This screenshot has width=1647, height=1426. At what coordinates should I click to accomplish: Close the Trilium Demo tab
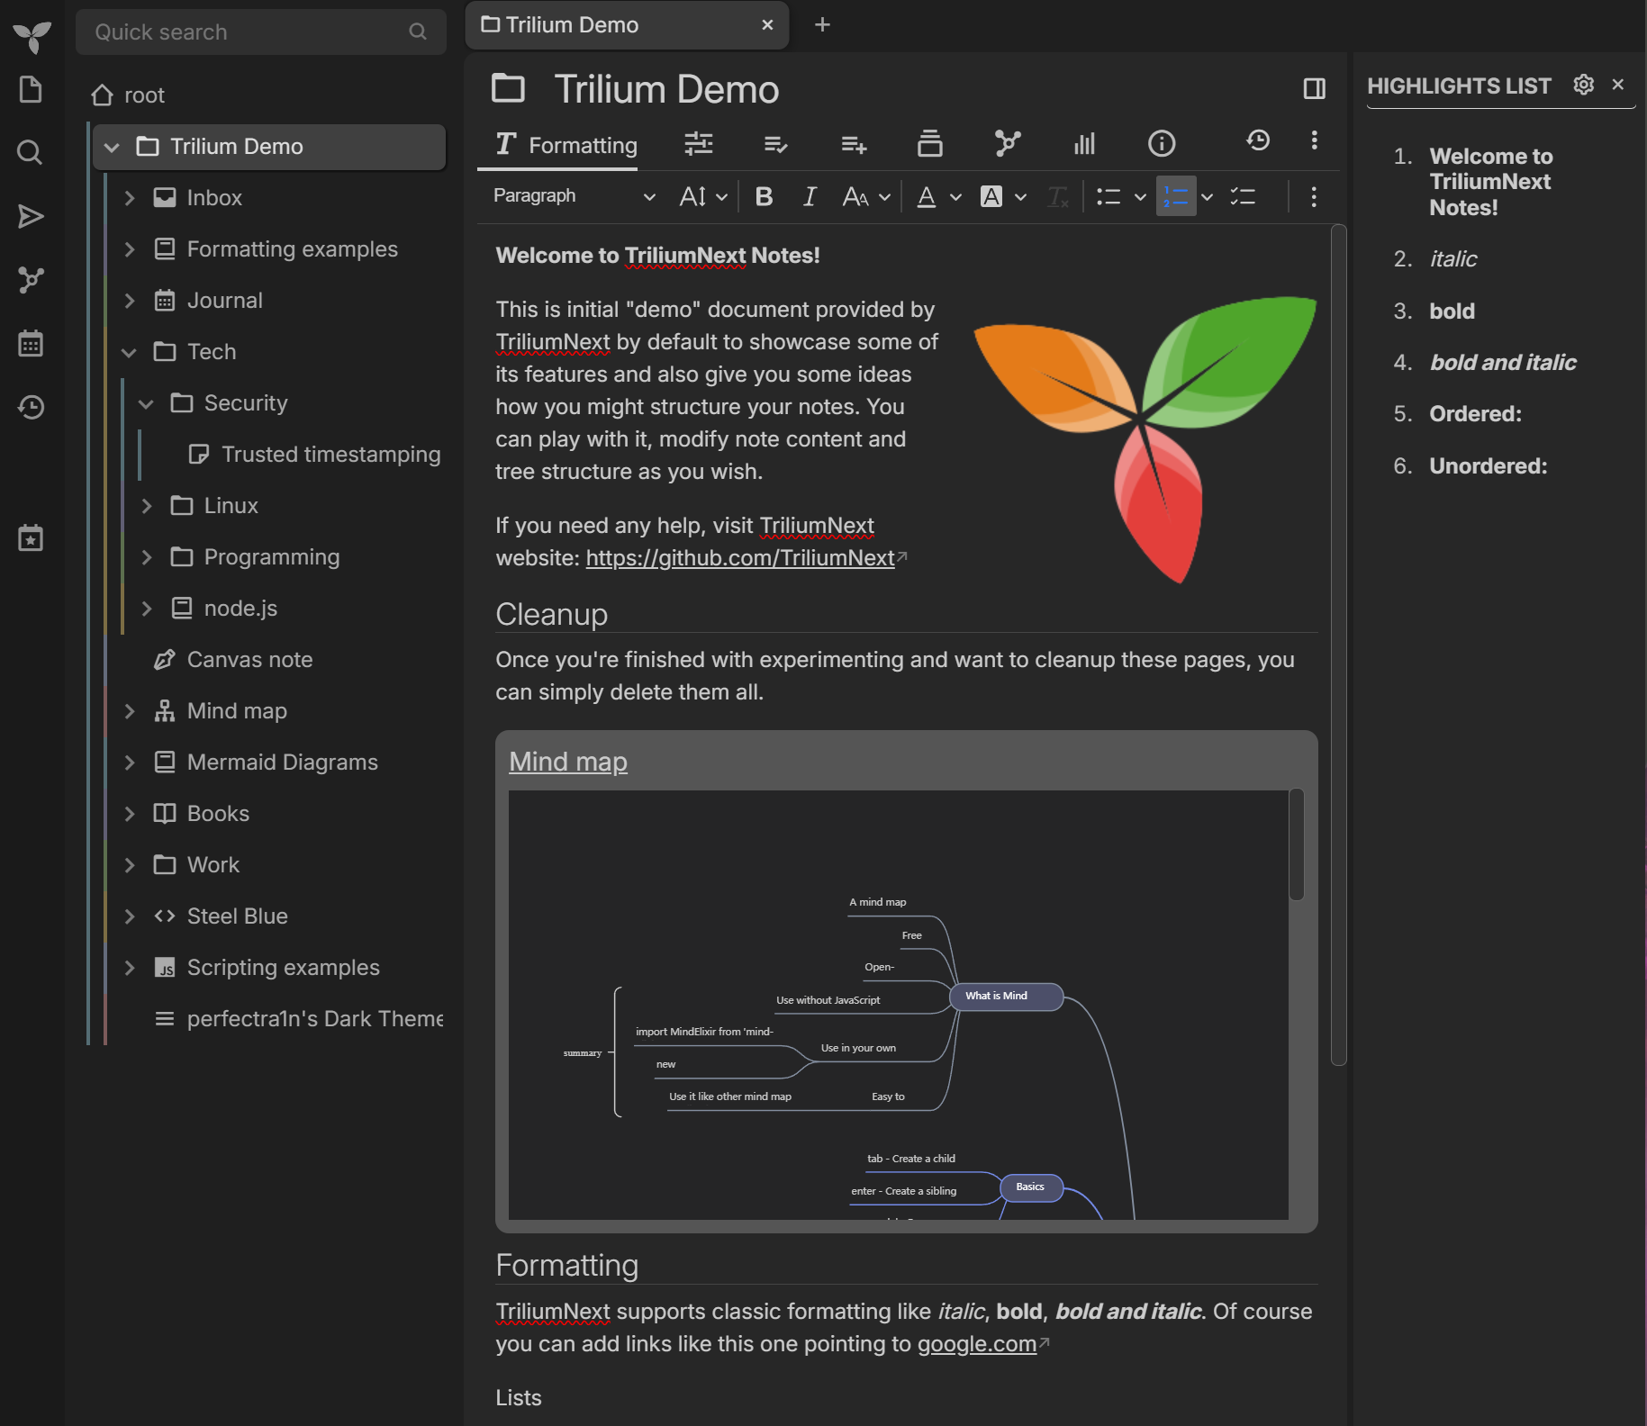click(x=767, y=25)
